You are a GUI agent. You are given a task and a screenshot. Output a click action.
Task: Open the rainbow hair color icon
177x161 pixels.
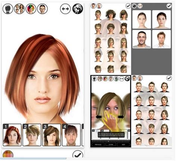click(x=31, y=9)
